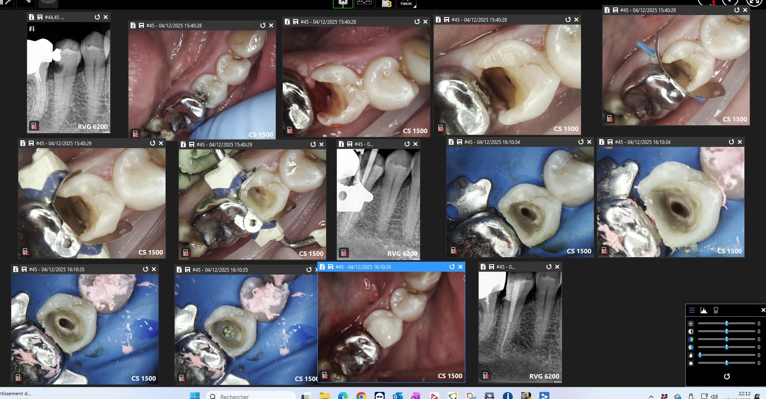766x399 pixels.
Task: Click the TWAIN acquisition button in top toolbar
Action: click(406, 4)
